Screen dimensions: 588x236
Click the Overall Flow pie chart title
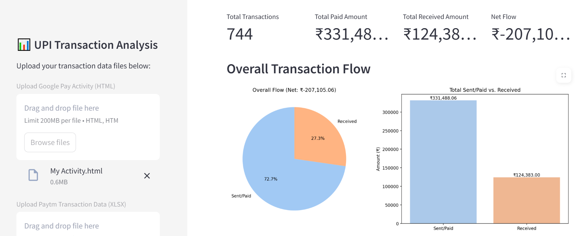(x=294, y=90)
